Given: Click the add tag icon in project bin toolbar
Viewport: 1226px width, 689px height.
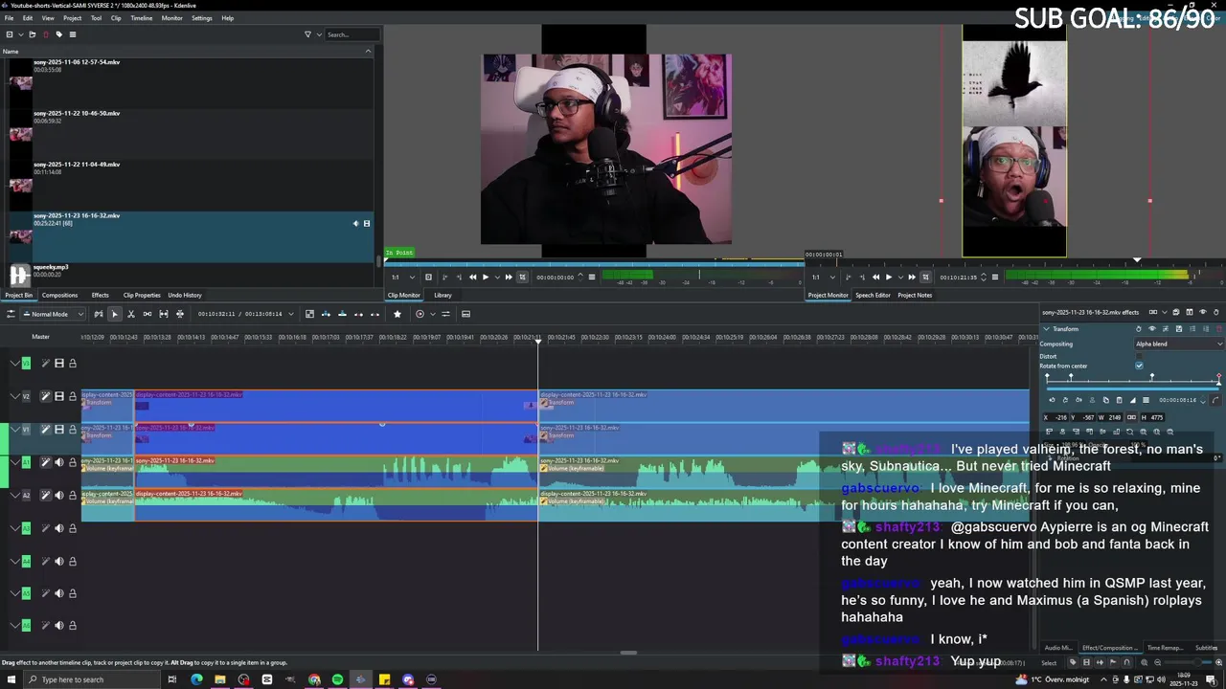Looking at the screenshot, I should 58,34.
